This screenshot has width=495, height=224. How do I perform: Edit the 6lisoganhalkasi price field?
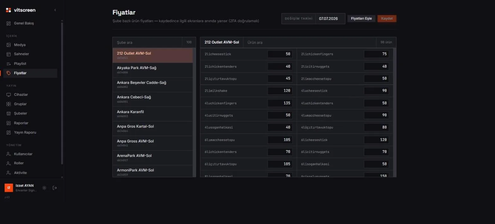pos(376,164)
